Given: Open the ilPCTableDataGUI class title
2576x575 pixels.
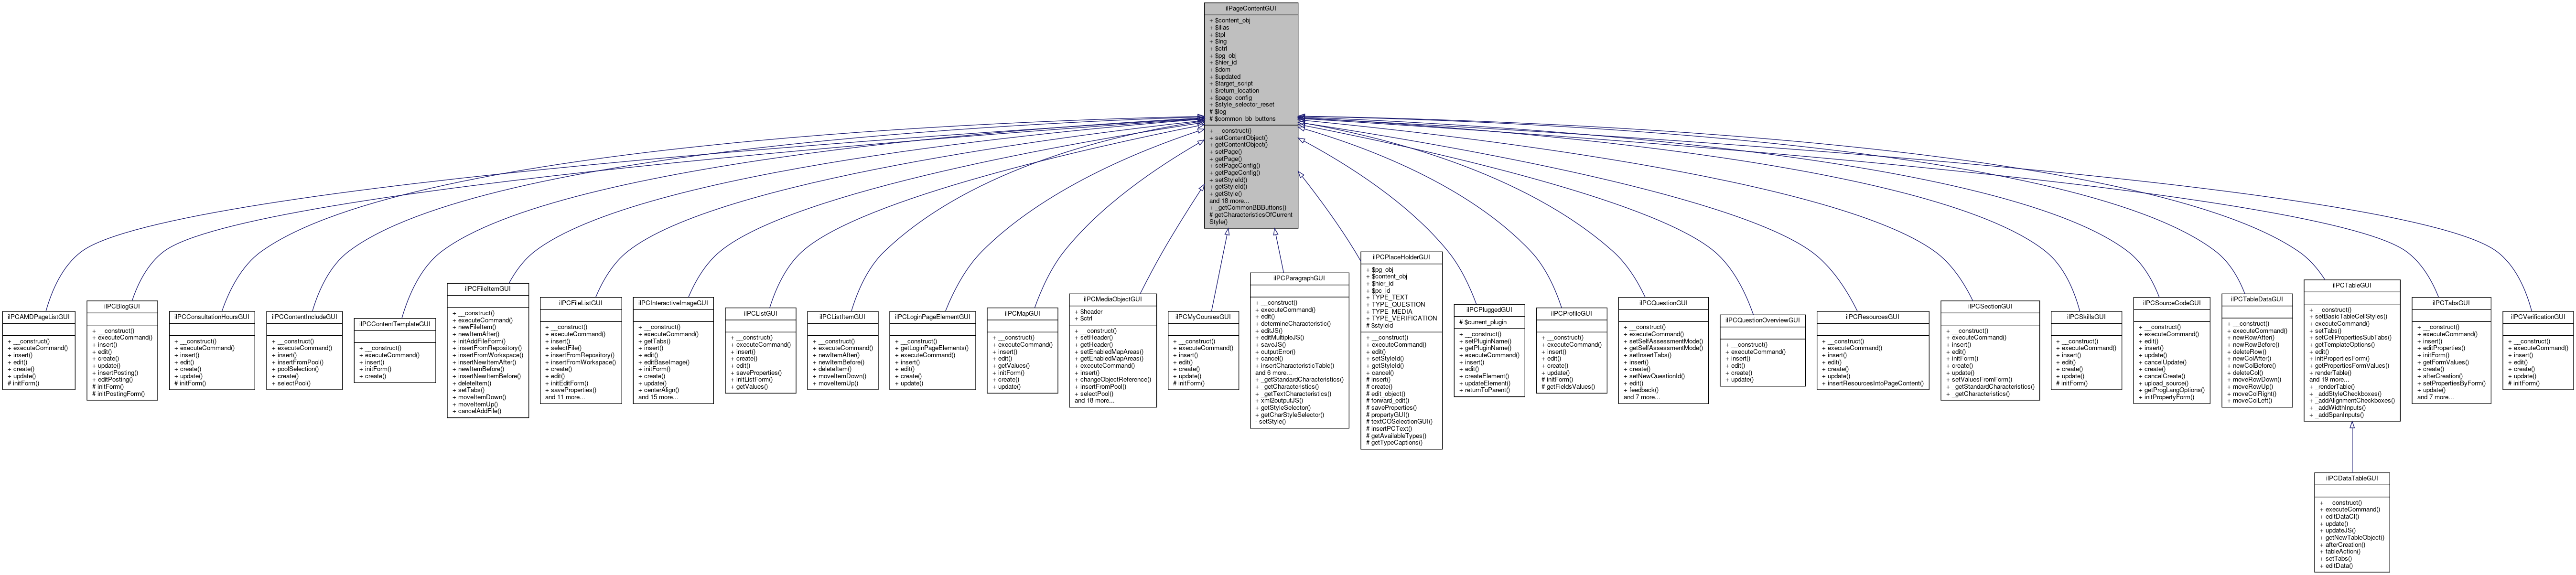Looking at the screenshot, I should (2257, 299).
